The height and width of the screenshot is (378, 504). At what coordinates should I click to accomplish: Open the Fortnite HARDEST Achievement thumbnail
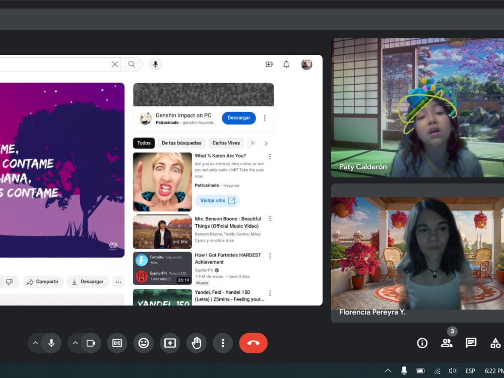(162, 269)
